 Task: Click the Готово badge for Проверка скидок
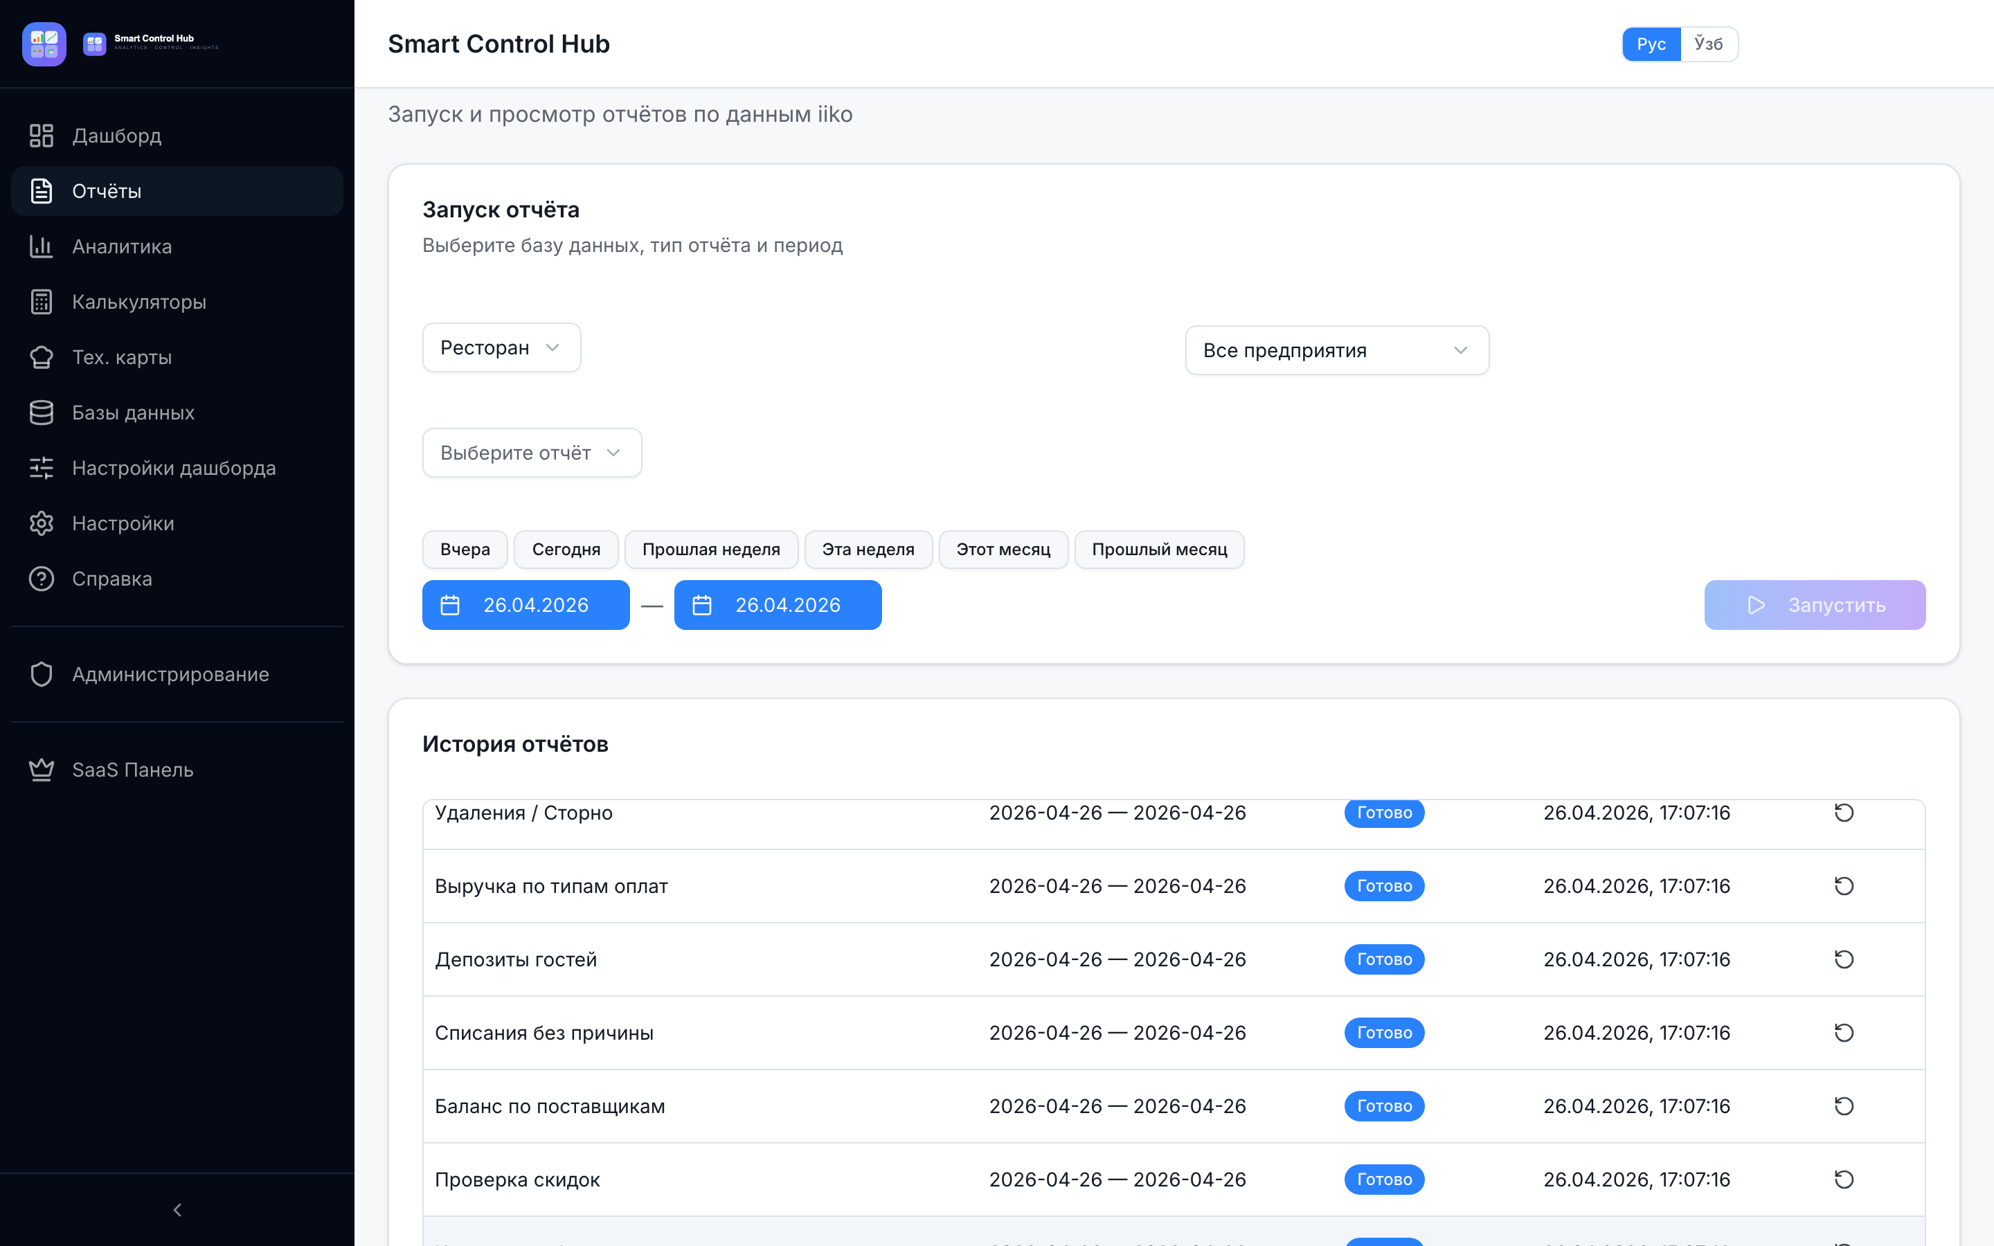(x=1384, y=1180)
